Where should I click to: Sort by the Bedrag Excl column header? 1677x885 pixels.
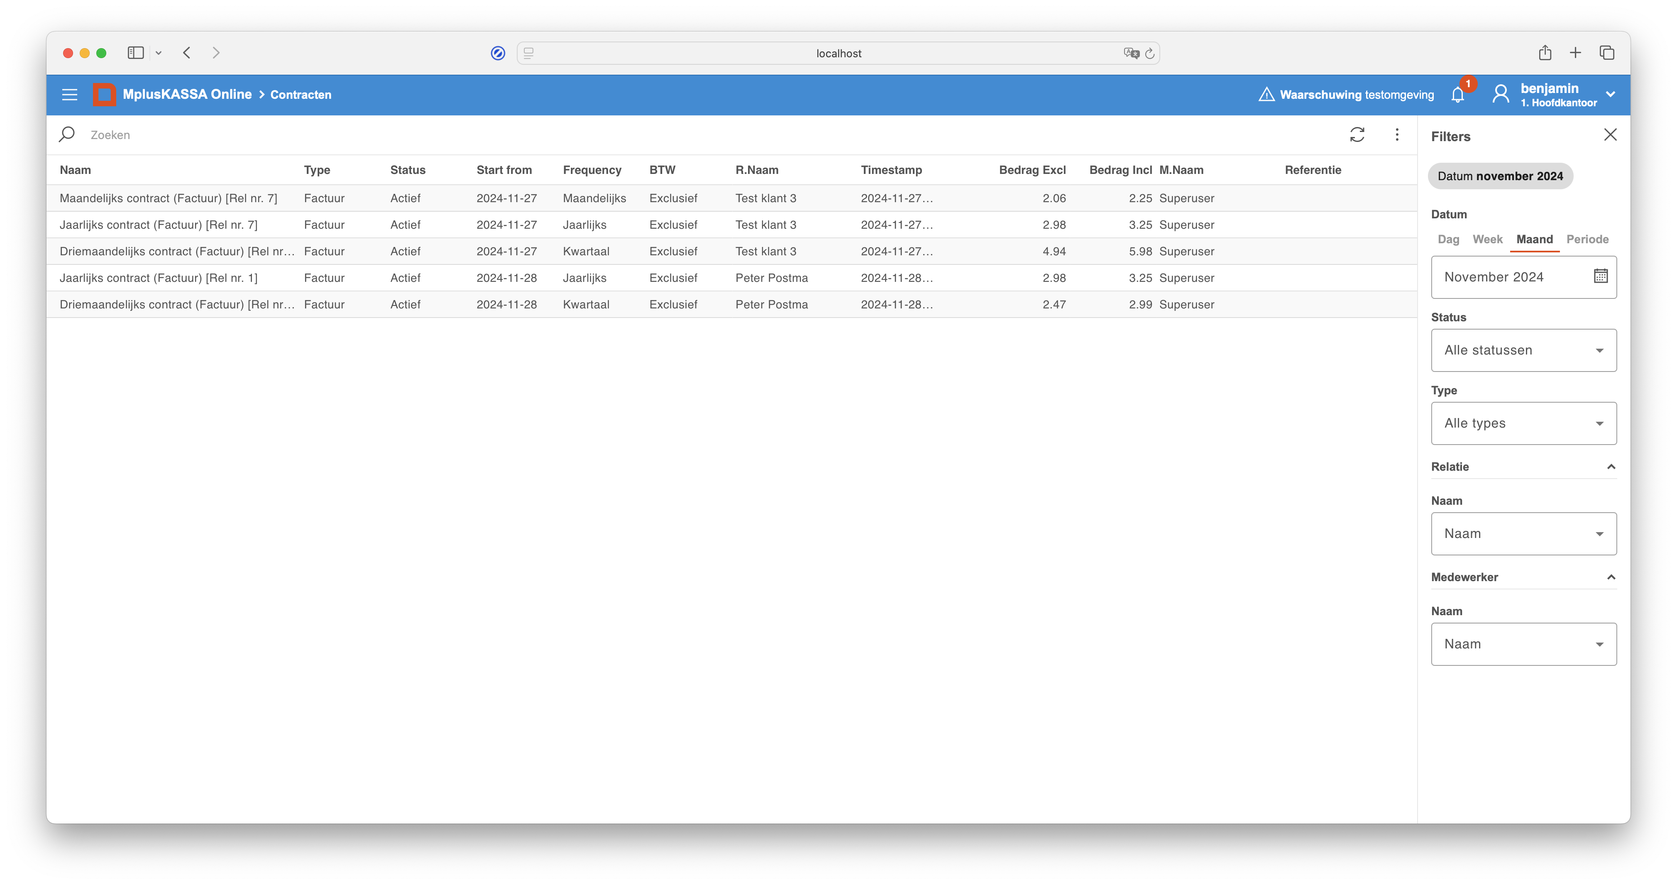[x=1032, y=170]
